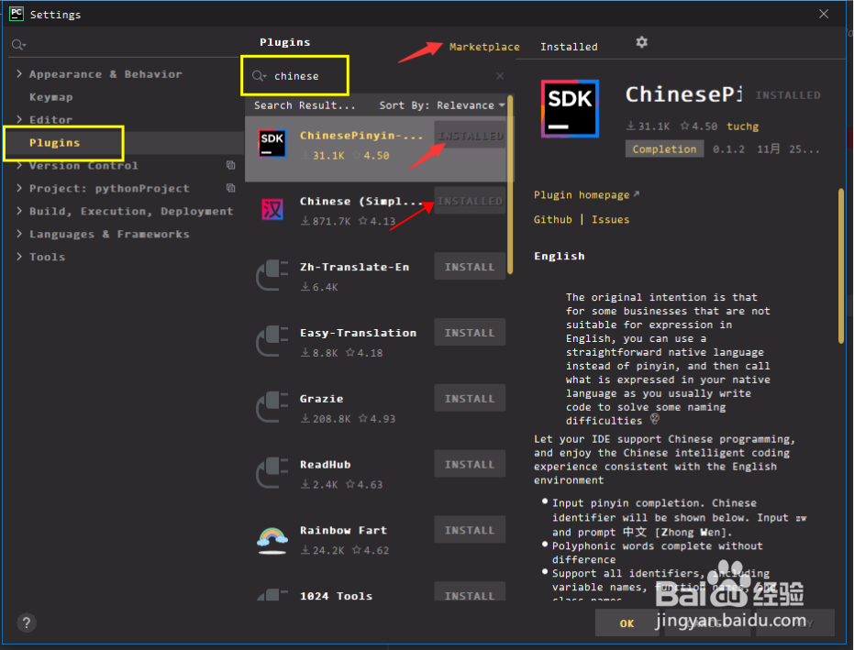Expand the Version Control node
This screenshot has width=854, height=650.
click(19, 165)
